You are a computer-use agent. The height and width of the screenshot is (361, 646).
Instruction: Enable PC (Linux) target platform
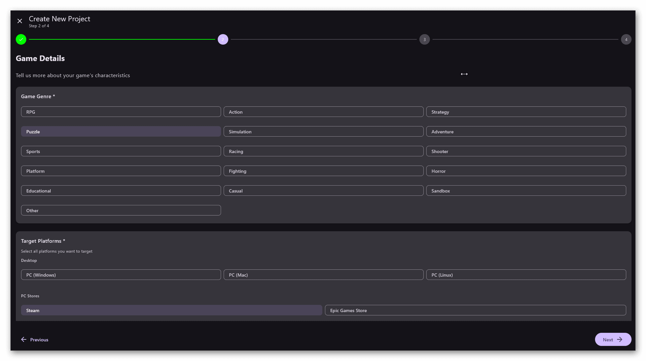pos(526,275)
